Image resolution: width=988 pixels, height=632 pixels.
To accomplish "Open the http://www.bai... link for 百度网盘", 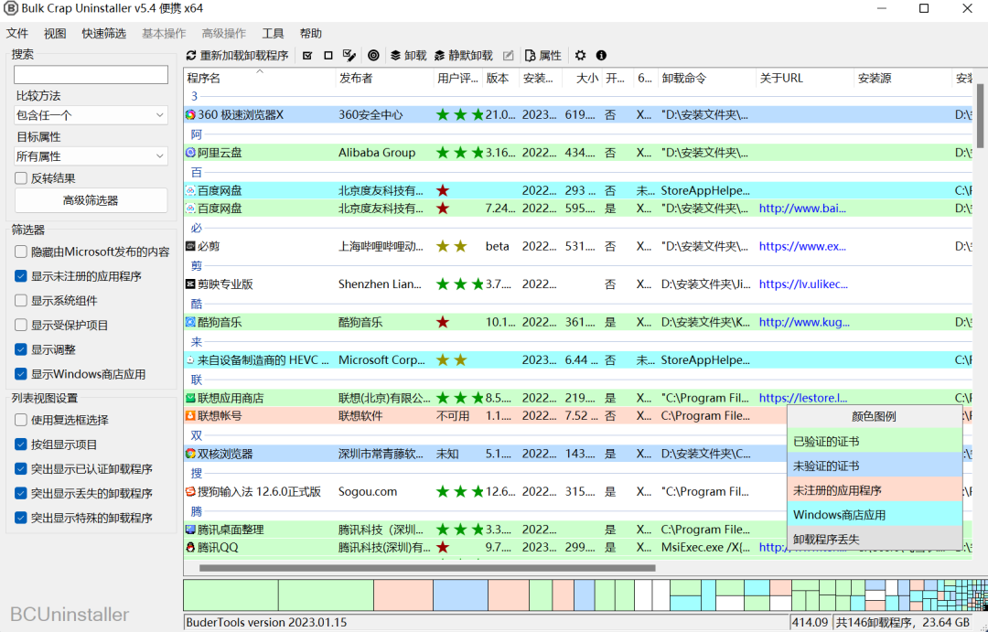I will pyautogui.click(x=802, y=208).
